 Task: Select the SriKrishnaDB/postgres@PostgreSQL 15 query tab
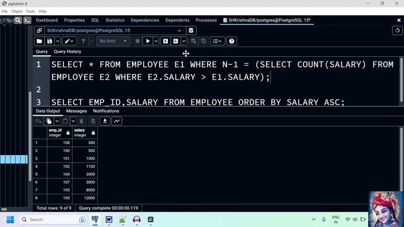(267, 20)
